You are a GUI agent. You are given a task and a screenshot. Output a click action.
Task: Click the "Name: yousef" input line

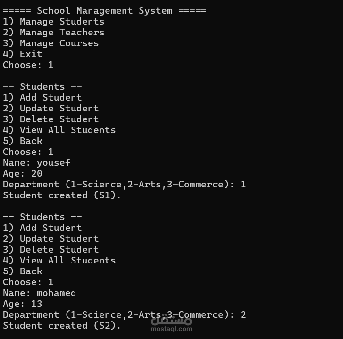pos(36,162)
